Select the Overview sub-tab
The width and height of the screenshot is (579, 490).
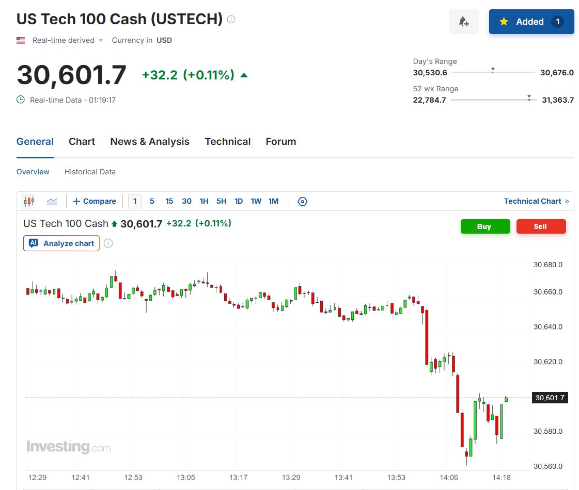point(33,172)
